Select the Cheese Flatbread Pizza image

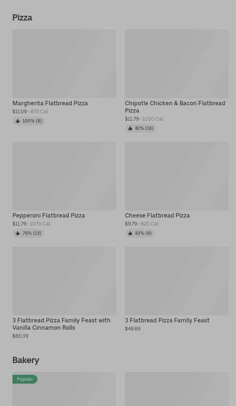point(177,176)
